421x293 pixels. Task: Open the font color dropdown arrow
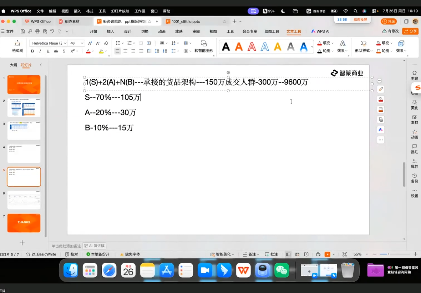(x=93, y=51)
